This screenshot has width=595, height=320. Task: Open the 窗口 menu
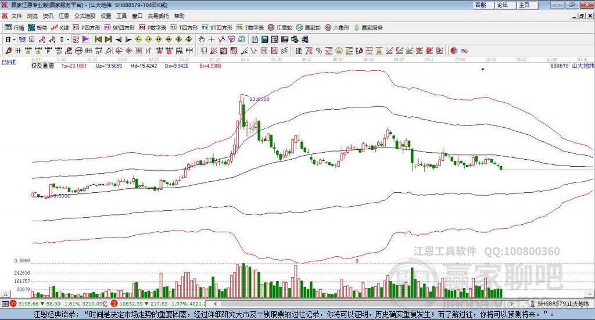pos(137,16)
